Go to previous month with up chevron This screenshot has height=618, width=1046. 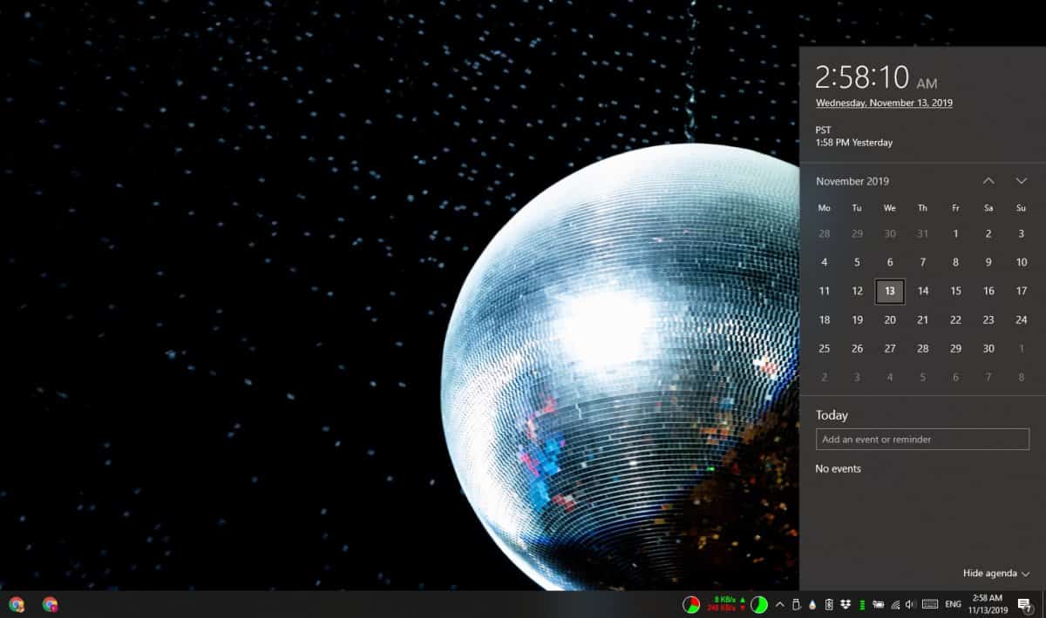pyautogui.click(x=988, y=181)
